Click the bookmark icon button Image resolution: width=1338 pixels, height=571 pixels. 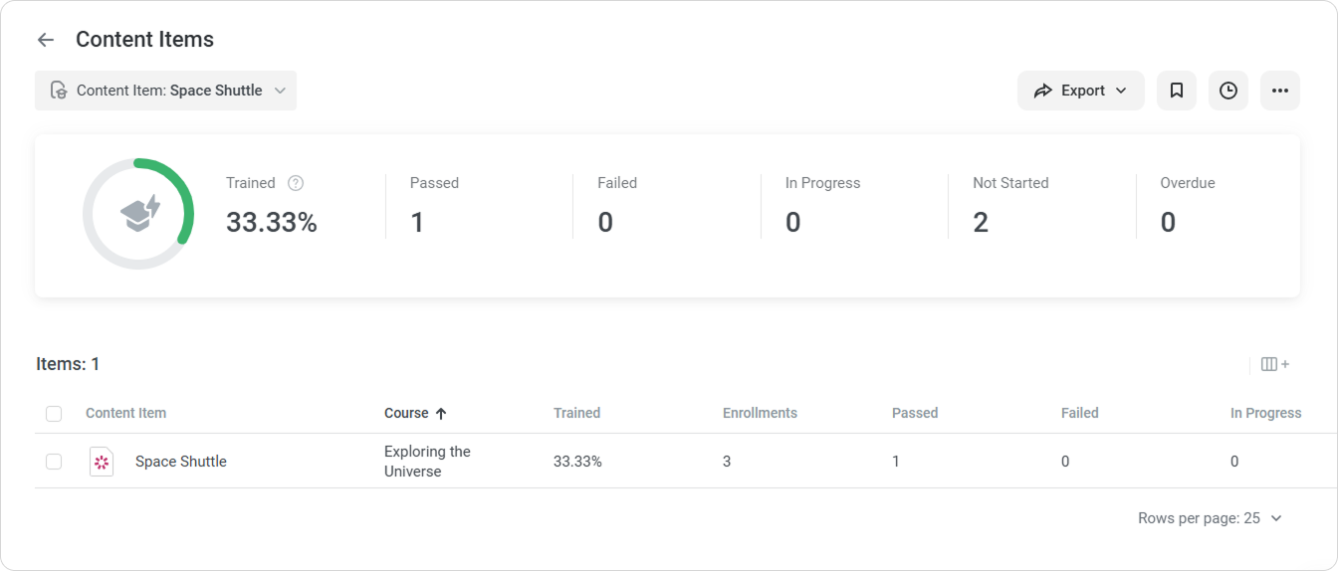pyautogui.click(x=1176, y=91)
